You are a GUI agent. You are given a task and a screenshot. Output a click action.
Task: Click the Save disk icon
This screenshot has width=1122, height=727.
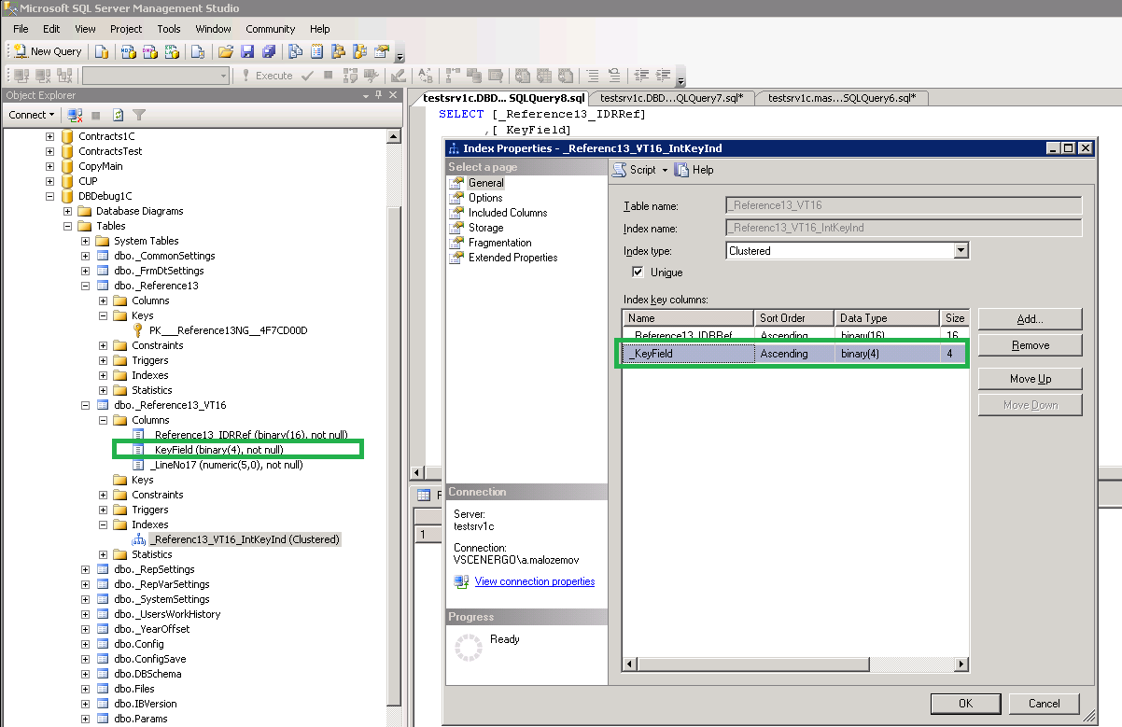pyautogui.click(x=247, y=51)
